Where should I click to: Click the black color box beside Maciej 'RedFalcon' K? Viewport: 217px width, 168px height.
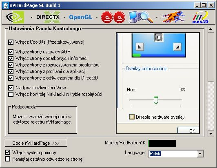point(162,143)
